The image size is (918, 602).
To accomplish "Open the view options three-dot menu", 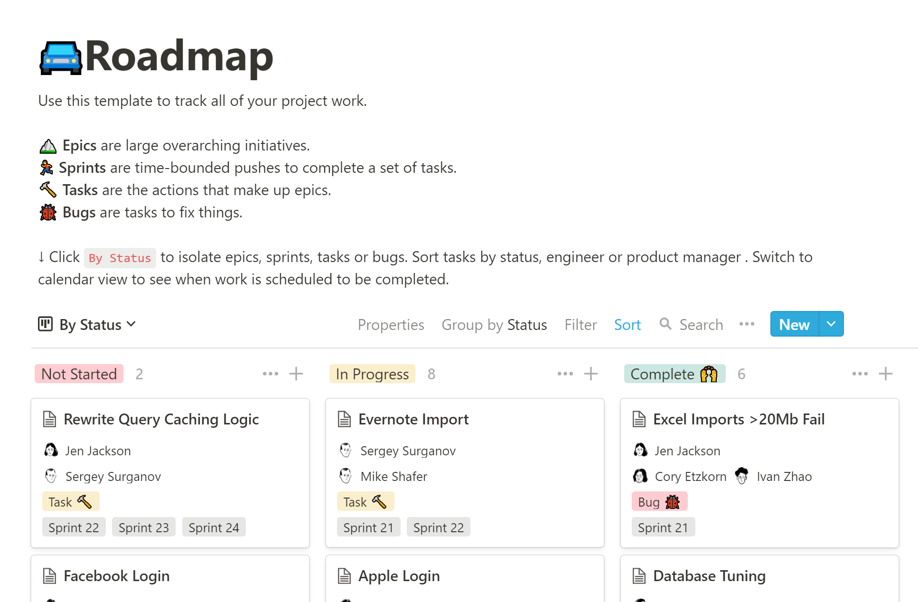I will (747, 324).
